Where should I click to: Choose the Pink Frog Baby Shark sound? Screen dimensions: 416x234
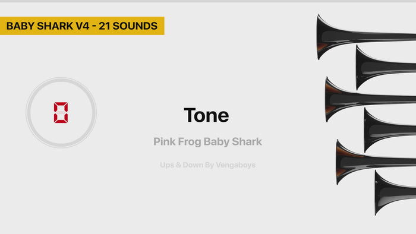coord(207,142)
